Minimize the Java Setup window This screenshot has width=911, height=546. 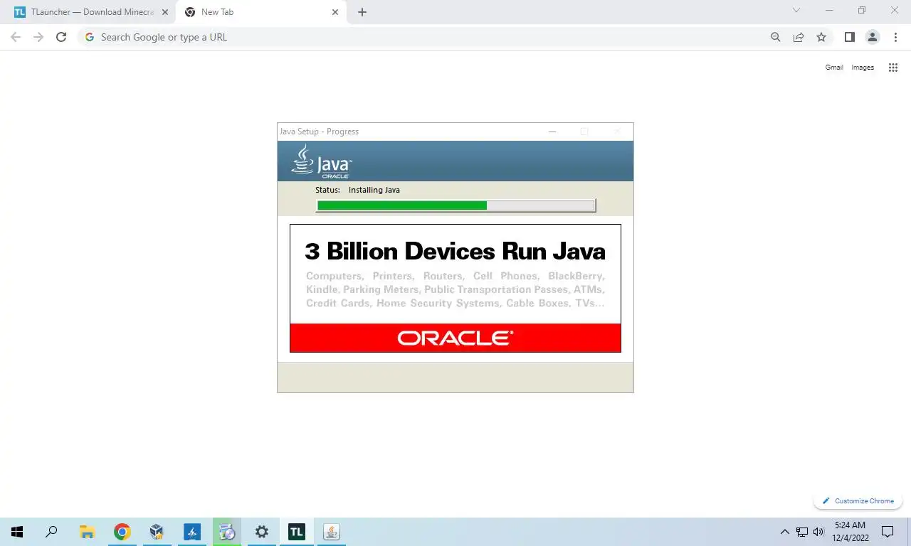click(552, 132)
